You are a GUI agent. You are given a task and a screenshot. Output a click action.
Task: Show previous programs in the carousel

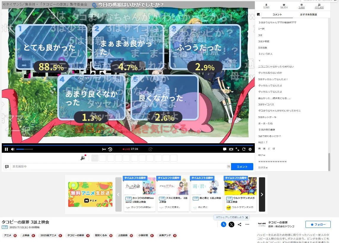118,194
